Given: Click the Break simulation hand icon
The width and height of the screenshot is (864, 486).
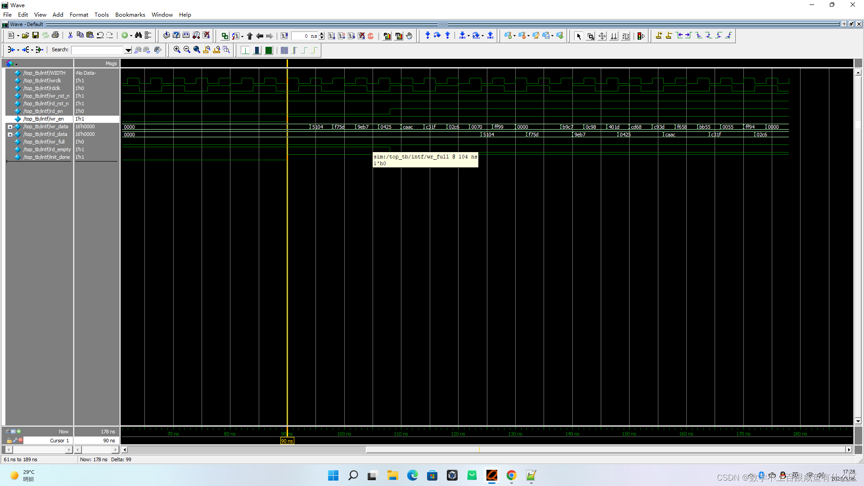Looking at the screenshot, I should click(409, 36).
